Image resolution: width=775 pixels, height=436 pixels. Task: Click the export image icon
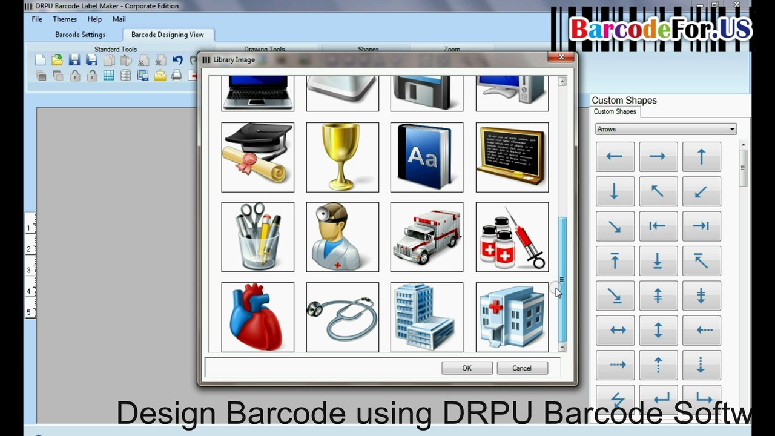click(x=143, y=76)
